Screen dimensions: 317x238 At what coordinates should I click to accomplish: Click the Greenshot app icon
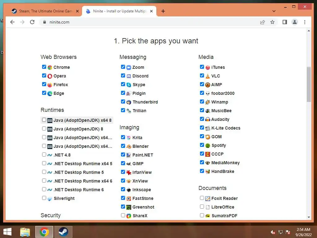coord(129,207)
